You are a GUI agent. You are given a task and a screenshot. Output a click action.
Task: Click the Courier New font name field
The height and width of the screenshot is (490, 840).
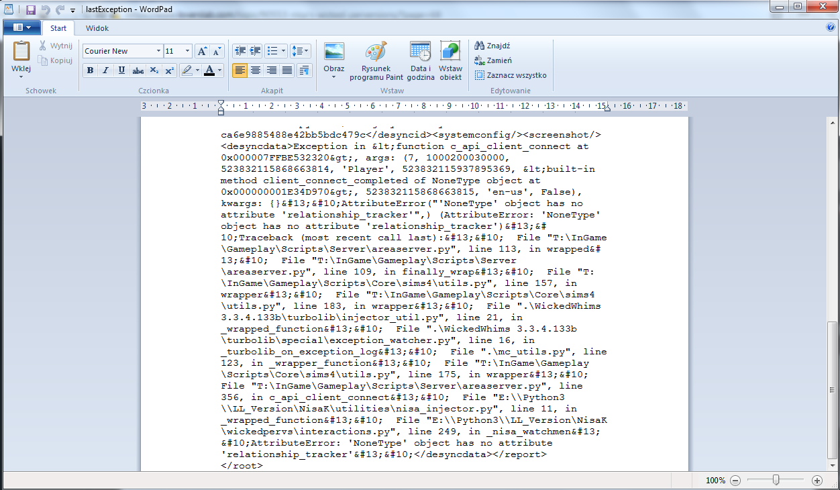[119, 51]
